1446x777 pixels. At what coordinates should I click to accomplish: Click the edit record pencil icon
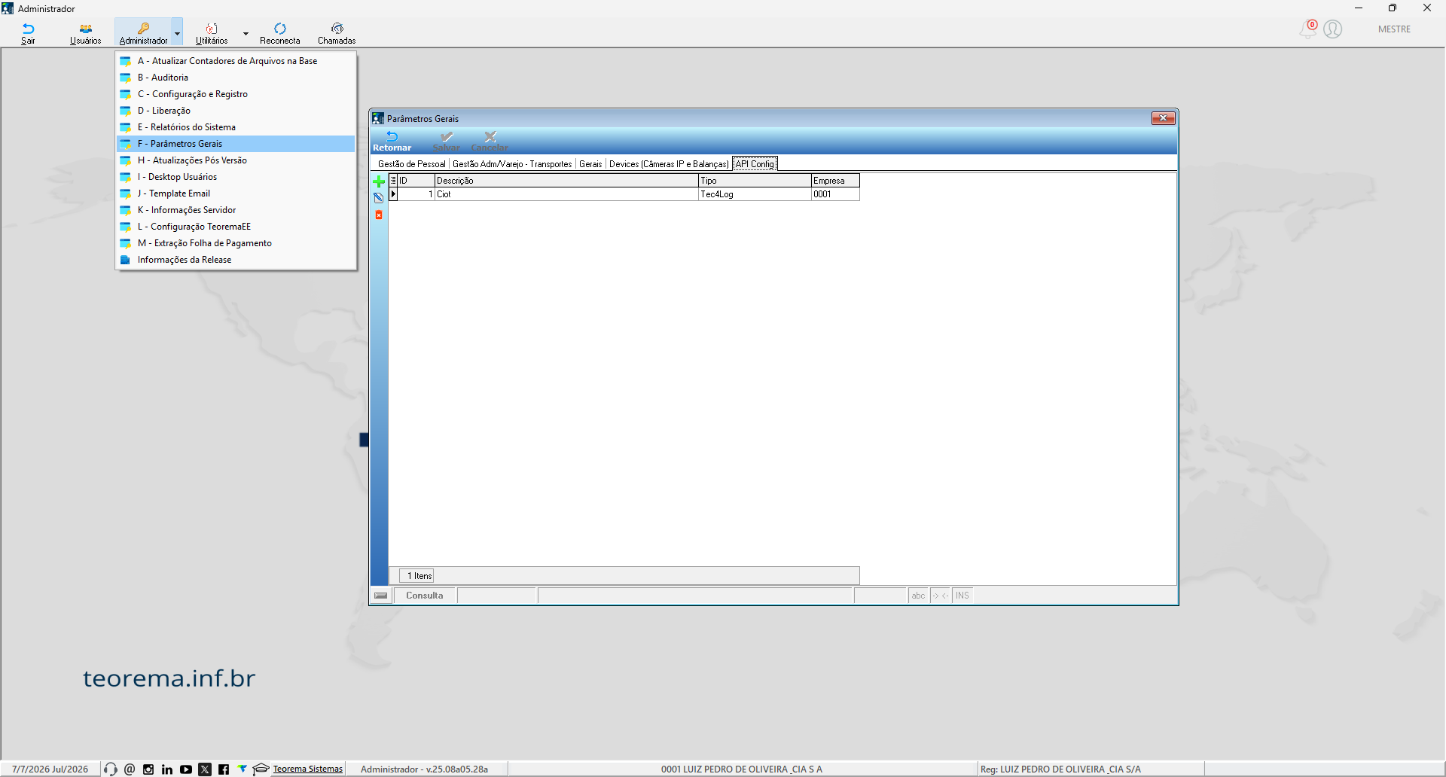[x=379, y=198]
